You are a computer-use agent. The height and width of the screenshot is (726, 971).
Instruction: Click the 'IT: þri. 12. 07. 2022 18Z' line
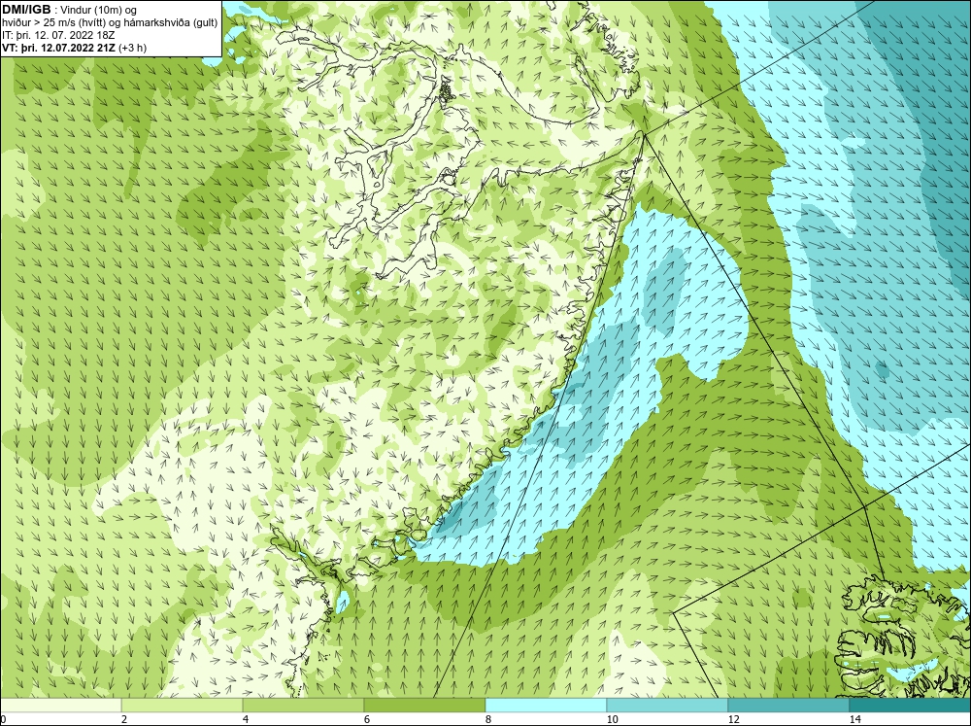pos(58,35)
